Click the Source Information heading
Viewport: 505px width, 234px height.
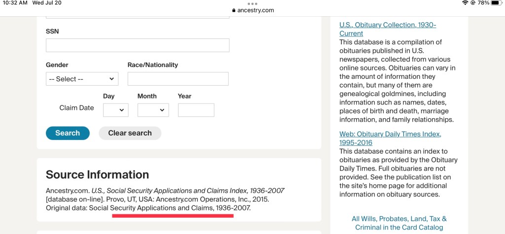click(97, 174)
